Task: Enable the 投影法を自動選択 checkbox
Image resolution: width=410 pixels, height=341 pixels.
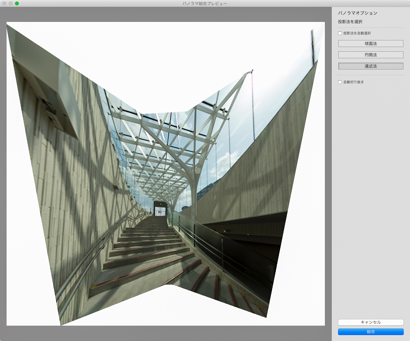Action: 340,33
